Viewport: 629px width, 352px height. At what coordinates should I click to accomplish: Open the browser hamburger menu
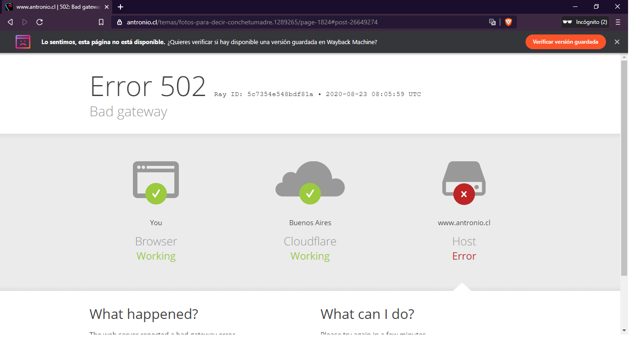(618, 22)
